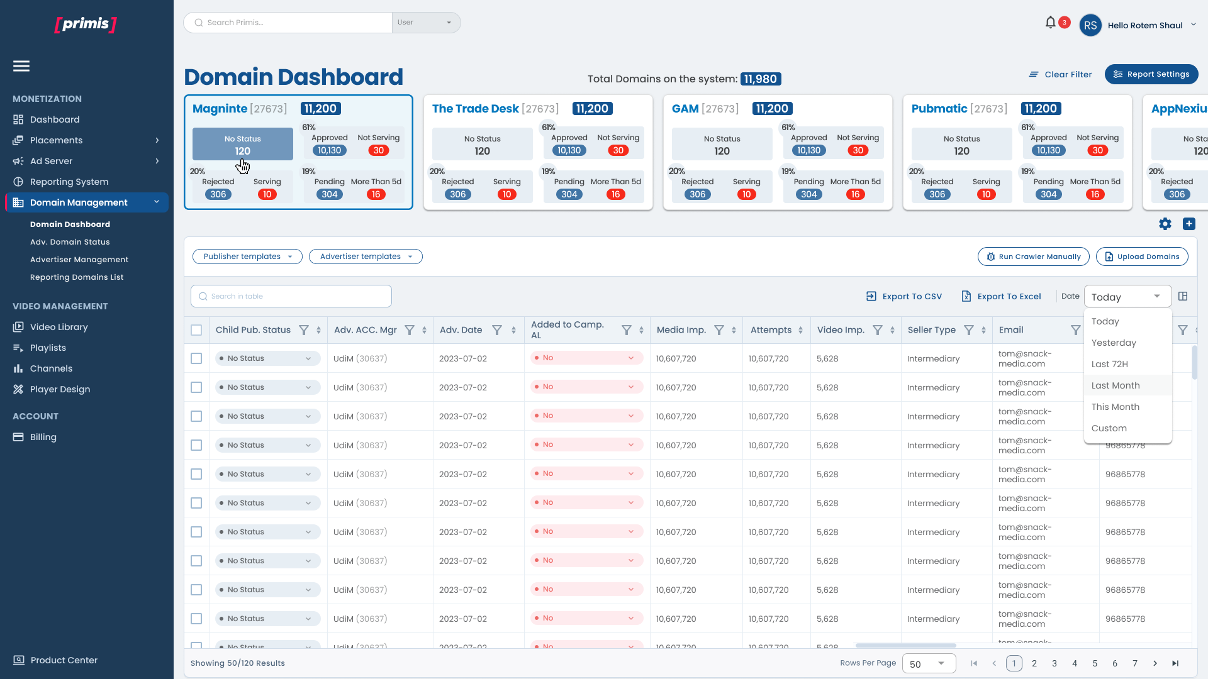This screenshot has height=679, width=1208.
Task: Check the fifth table row checkbox
Action: (x=196, y=474)
